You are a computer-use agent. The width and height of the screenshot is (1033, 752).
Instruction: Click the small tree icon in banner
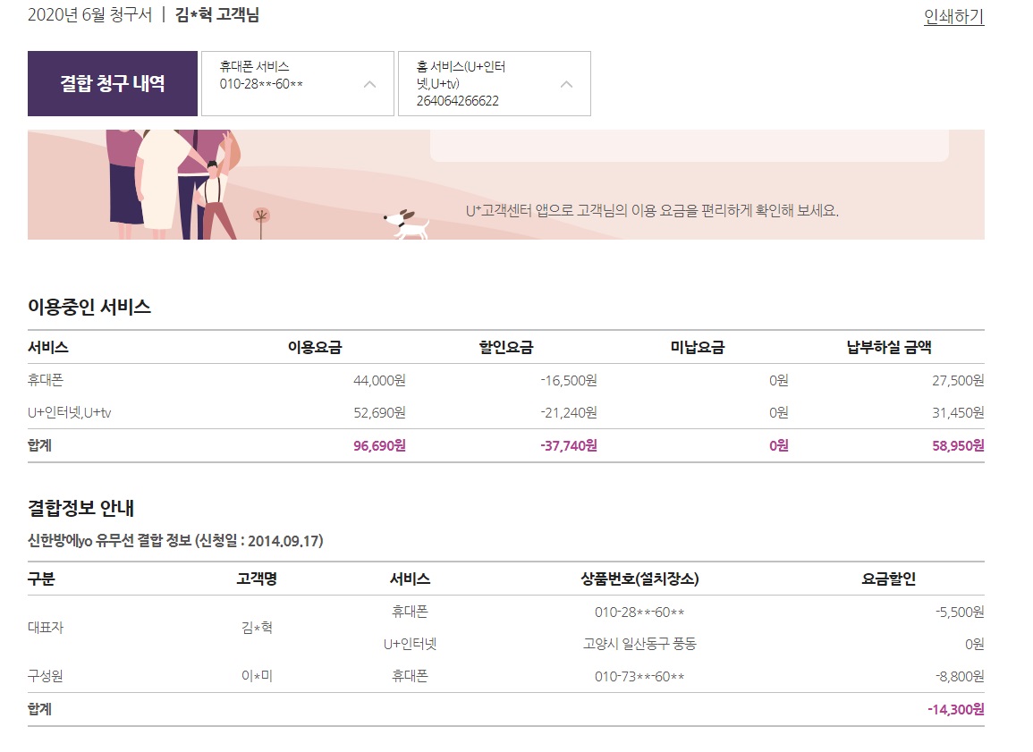coord(261,221)
